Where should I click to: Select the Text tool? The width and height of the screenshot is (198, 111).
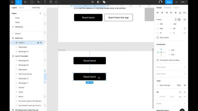pyautogui.click(x=45, y=2)
